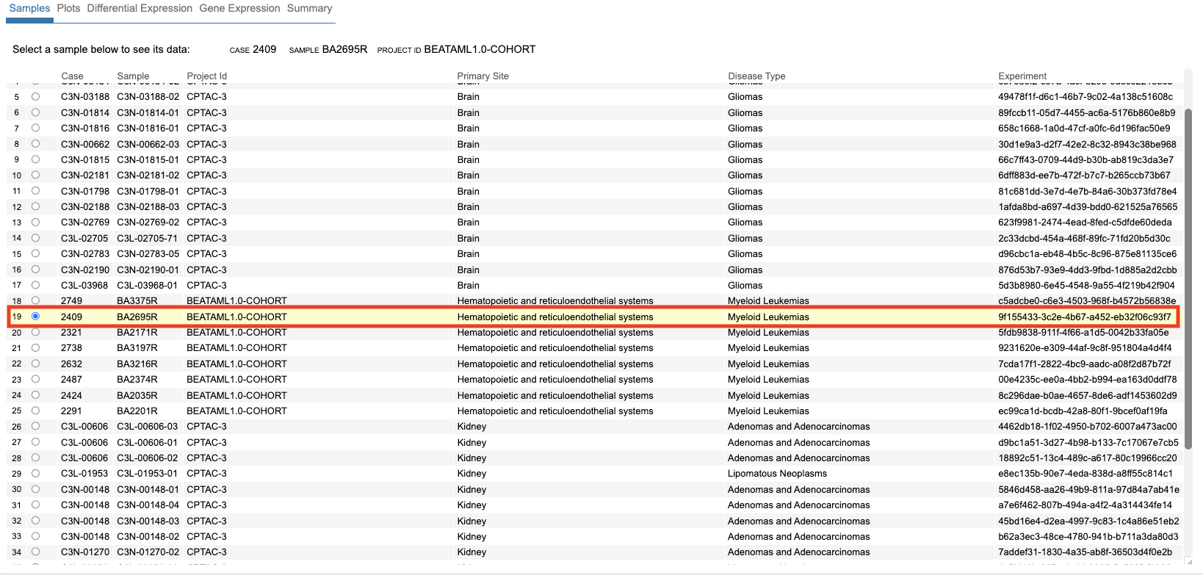The width and height of the screenshot is (1203, 578).
Task: Select radio button for sample BA2201R
Action: 35,411
